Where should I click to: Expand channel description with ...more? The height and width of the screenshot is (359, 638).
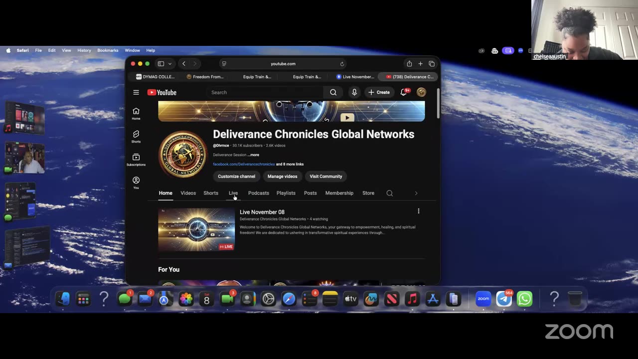click(x=253, y=155)
